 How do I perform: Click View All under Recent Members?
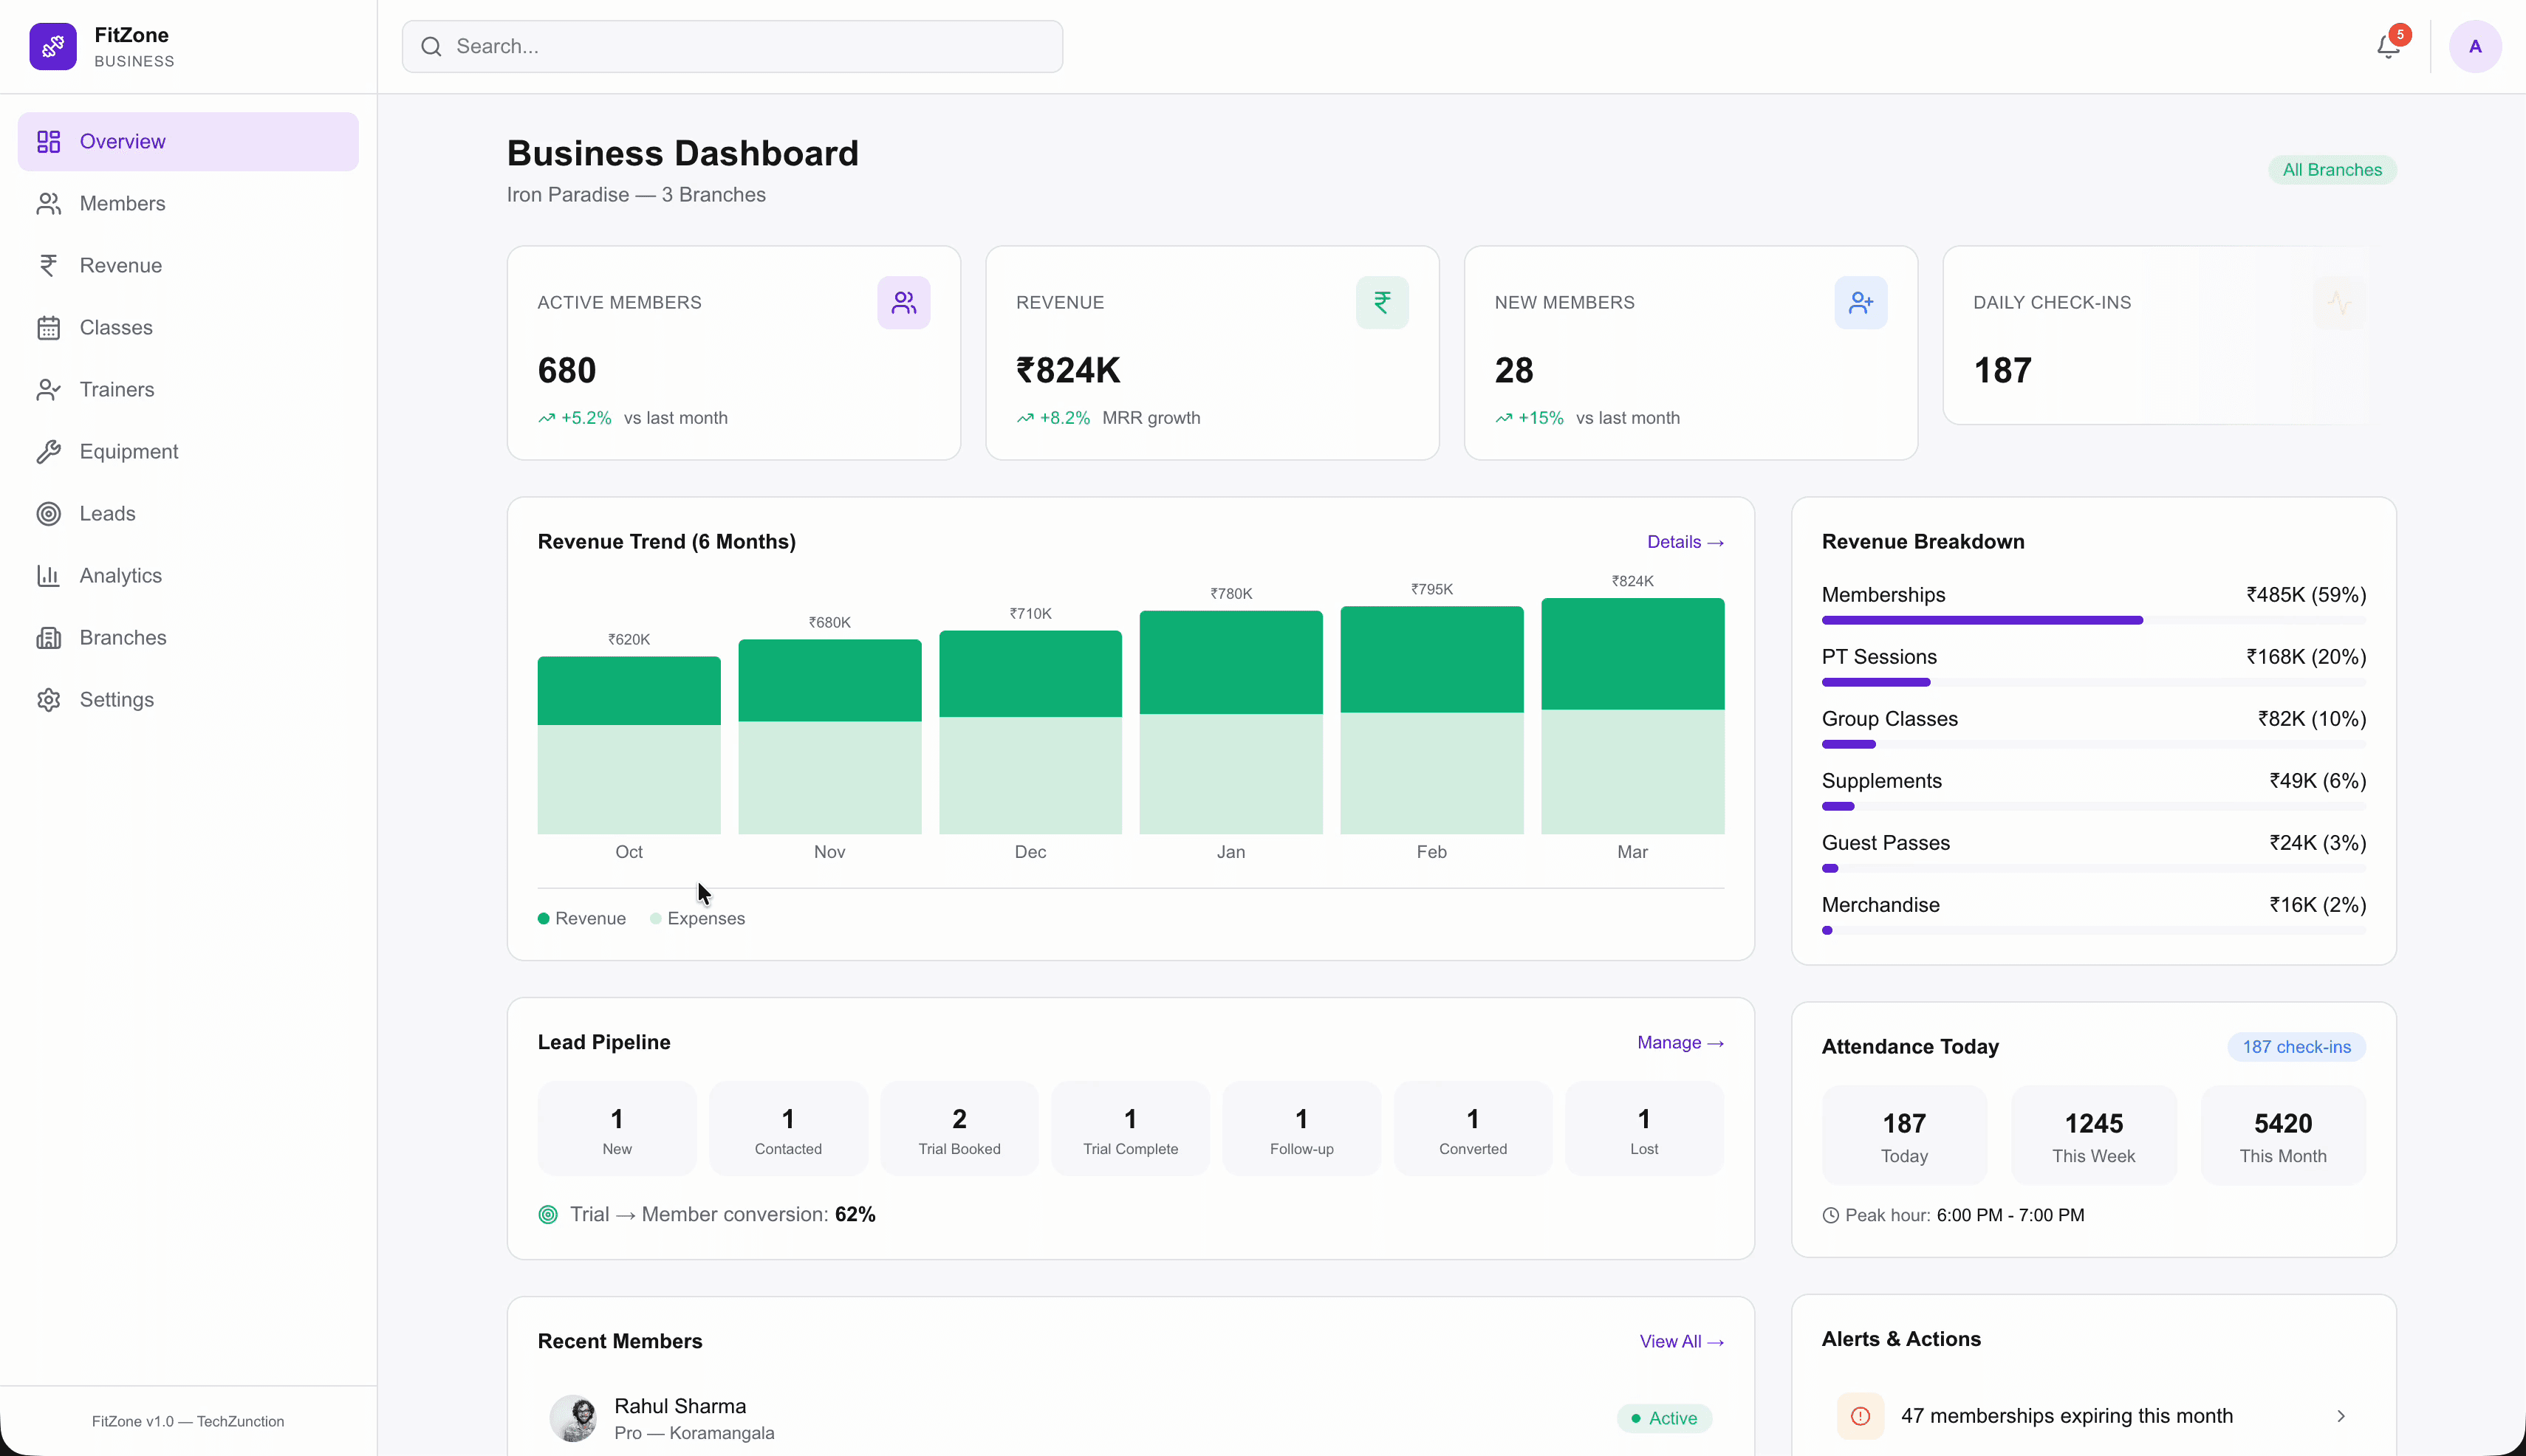(1682, 1341)
